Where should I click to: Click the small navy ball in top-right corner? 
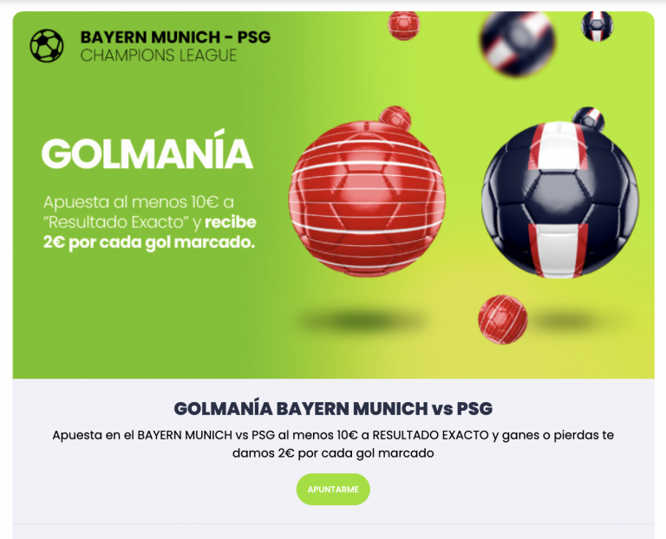pos(597,26)
